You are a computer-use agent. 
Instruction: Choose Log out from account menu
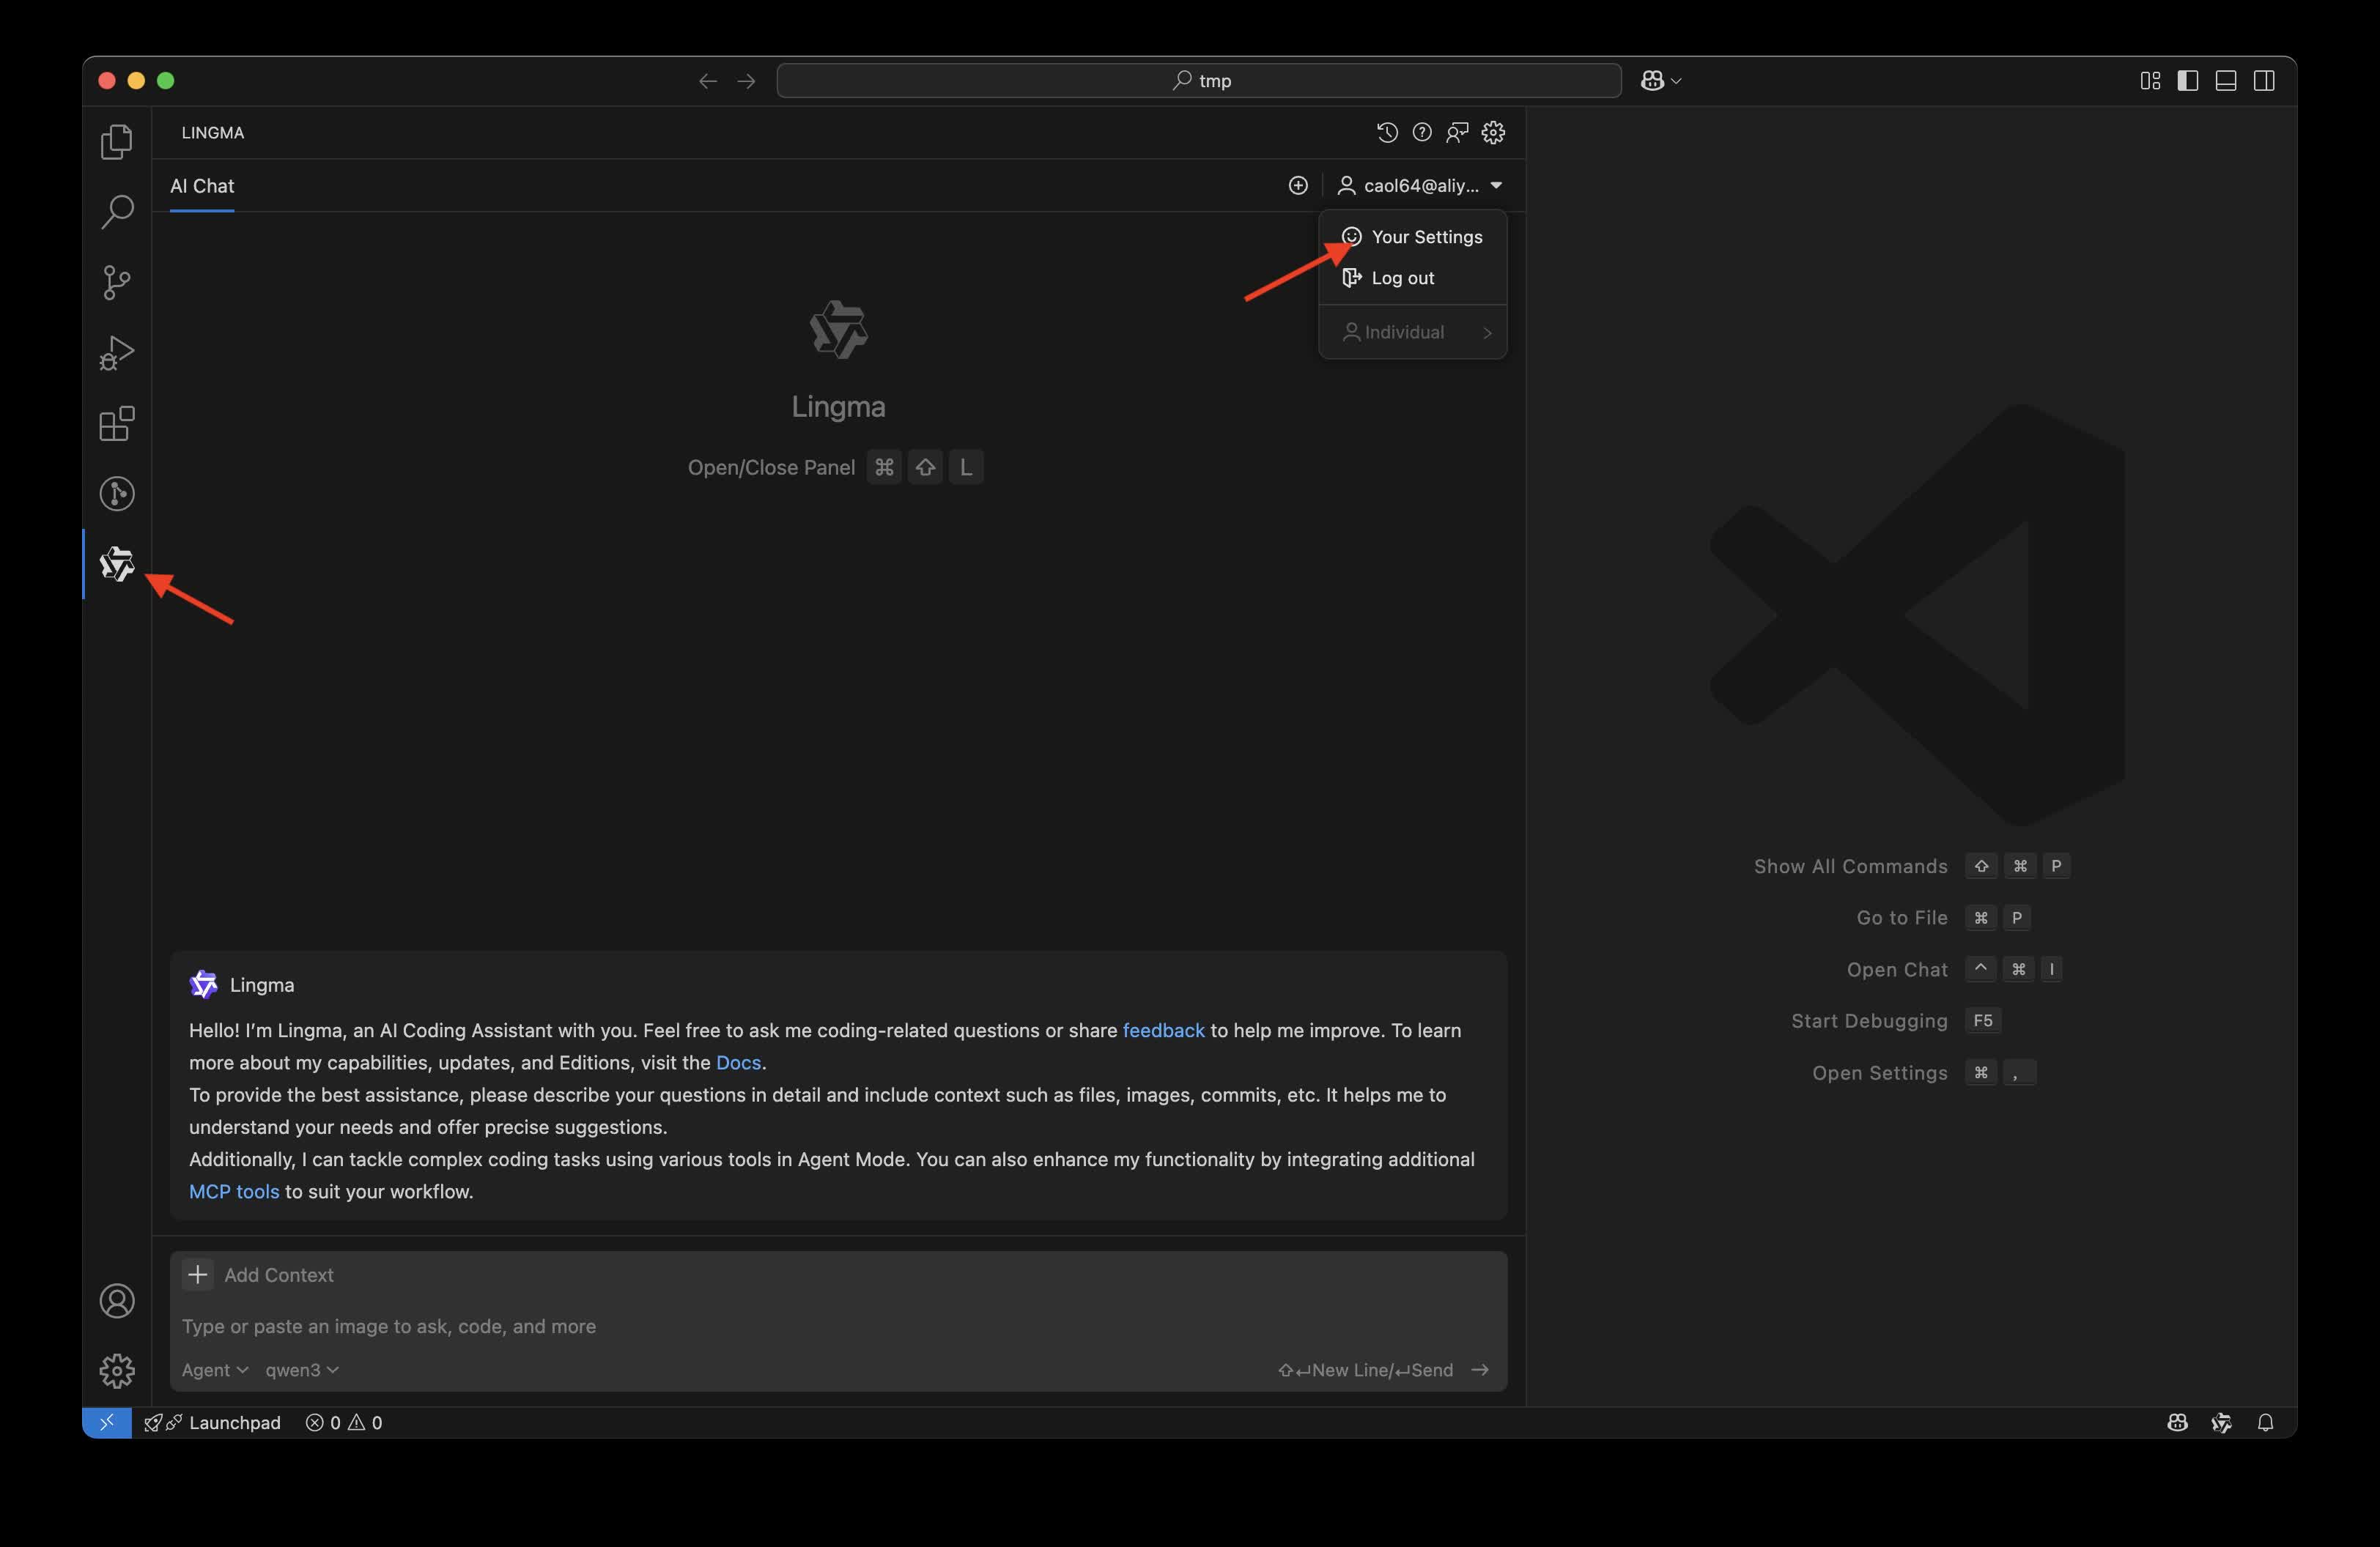[x=1412, y=278]
